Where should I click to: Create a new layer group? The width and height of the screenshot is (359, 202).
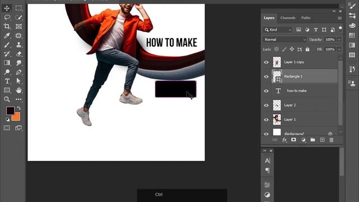(312, 140)
